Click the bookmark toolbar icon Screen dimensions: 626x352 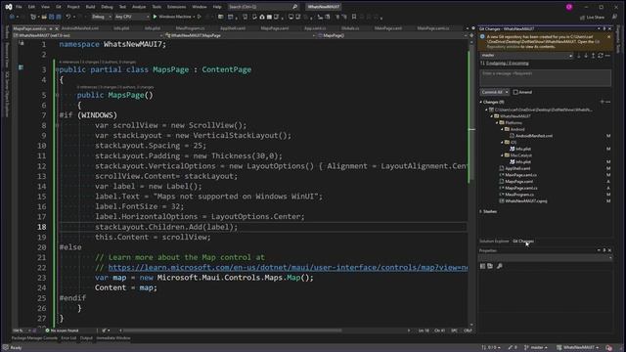click(354, 17)
